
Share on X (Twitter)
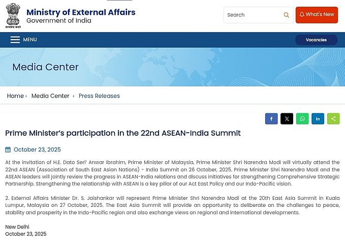coord(287,119)
